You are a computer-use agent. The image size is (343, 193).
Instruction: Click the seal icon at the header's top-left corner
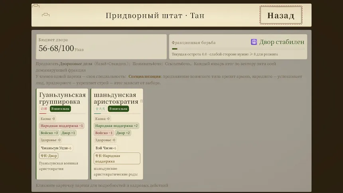[35, 6]
